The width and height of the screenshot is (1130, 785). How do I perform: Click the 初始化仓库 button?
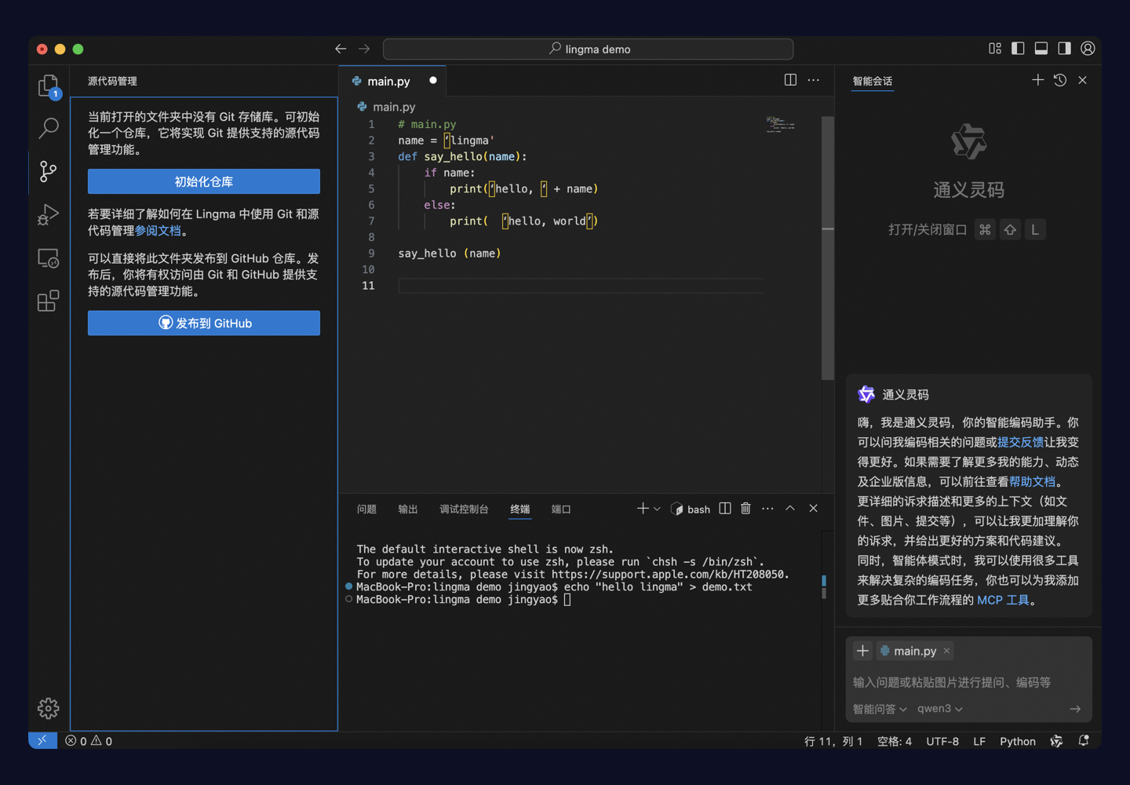click(x=204, y=181)
